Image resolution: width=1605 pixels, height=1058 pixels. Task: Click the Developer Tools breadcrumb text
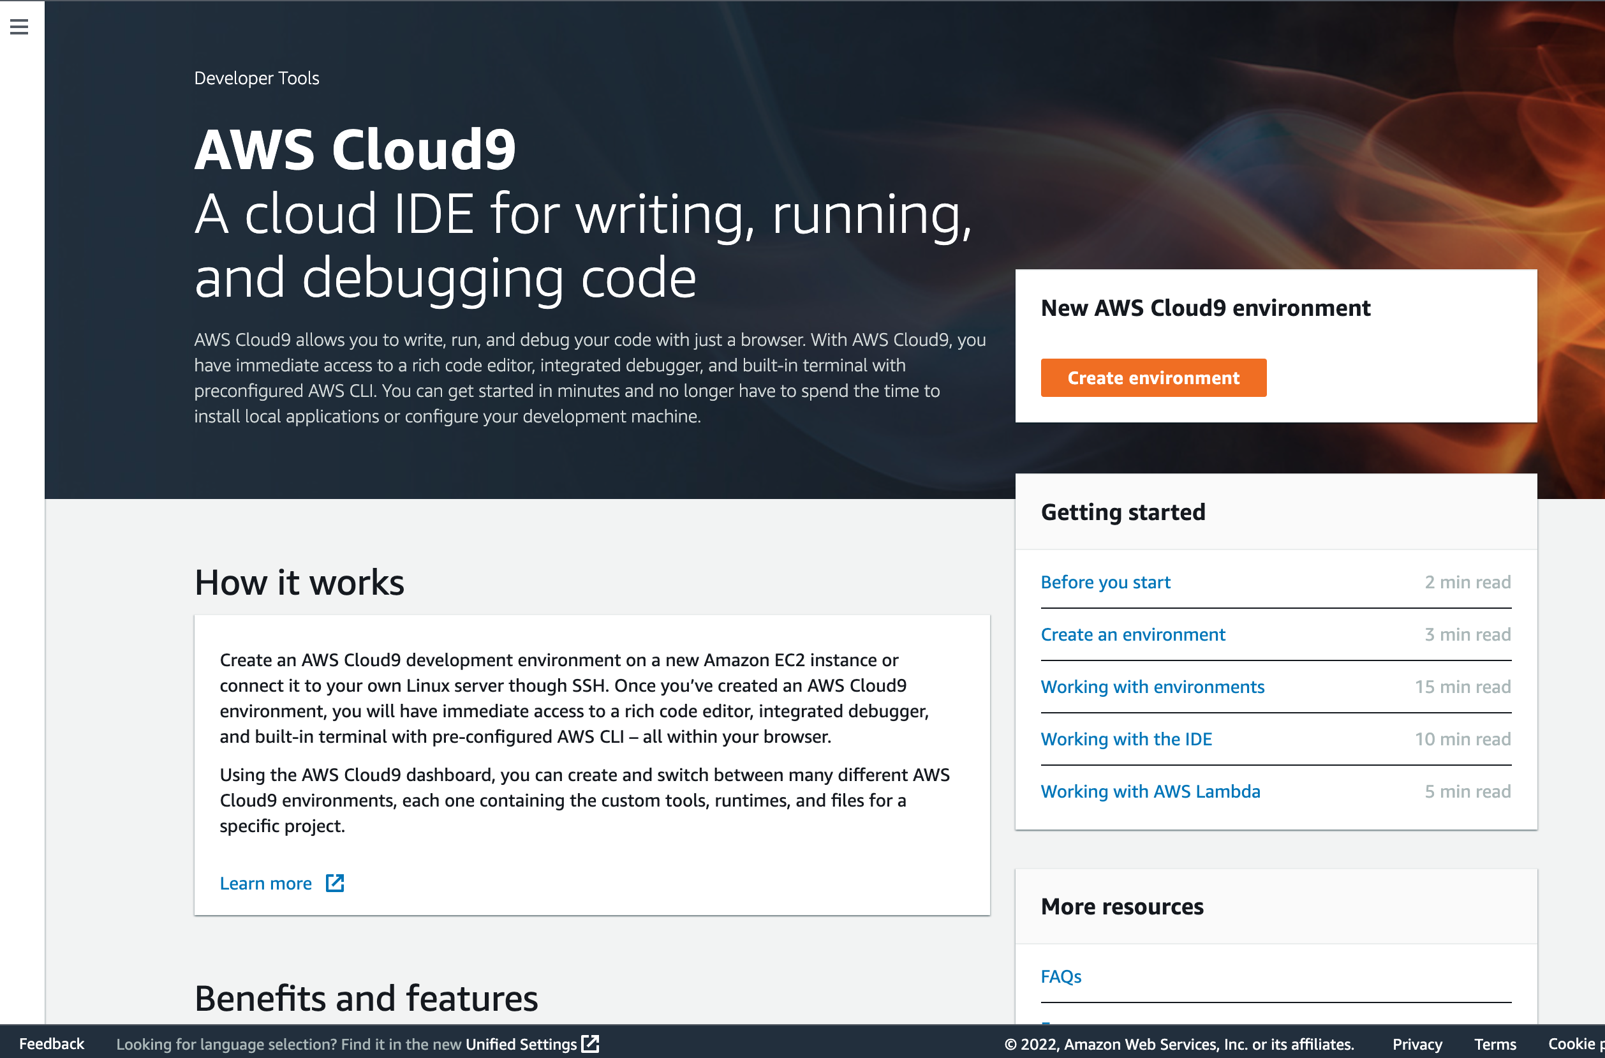click(257, 78)
